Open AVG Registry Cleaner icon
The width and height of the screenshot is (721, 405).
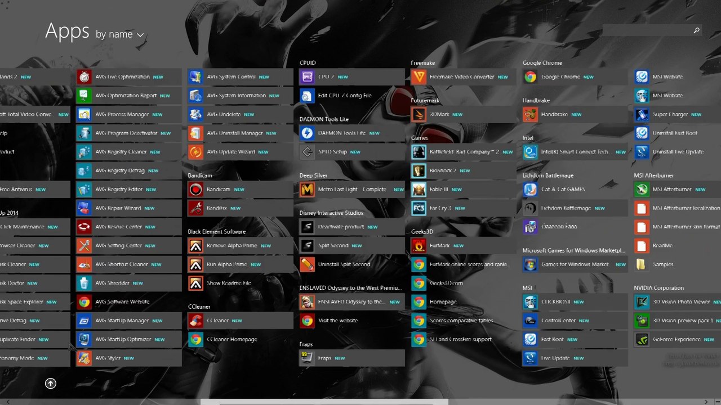(84, 152)
